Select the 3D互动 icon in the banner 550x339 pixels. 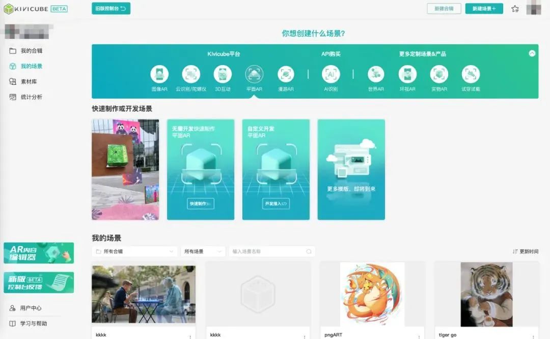point(223,76)
